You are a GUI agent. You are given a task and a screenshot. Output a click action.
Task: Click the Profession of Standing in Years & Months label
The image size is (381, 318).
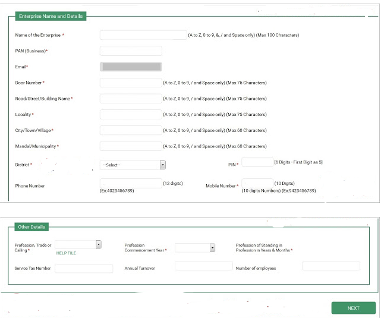264,247
